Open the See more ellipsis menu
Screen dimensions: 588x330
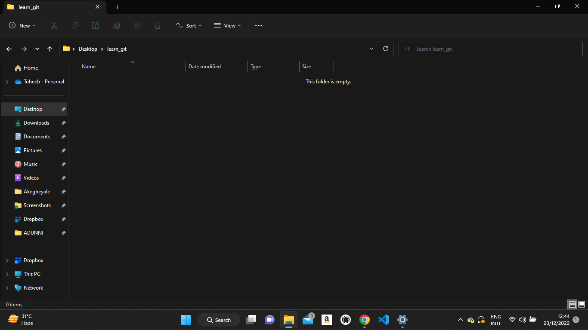(x=259, y=26)
